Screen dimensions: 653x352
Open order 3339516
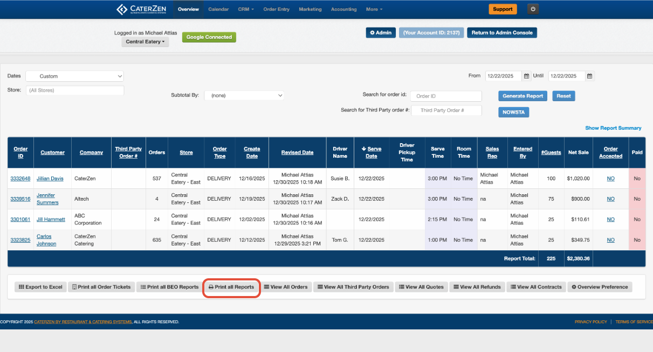point(20,199)
